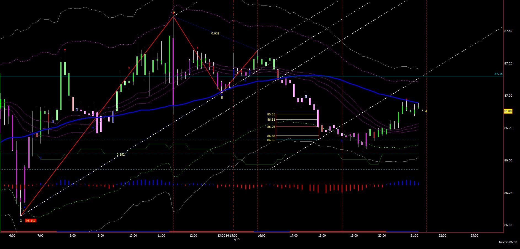Click the 7:00 time axis label
Screen dimensions: 520x249
[40, 236]
